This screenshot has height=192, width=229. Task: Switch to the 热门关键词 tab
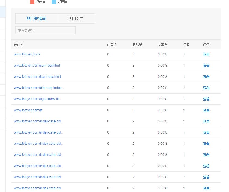tap(36, 18)
